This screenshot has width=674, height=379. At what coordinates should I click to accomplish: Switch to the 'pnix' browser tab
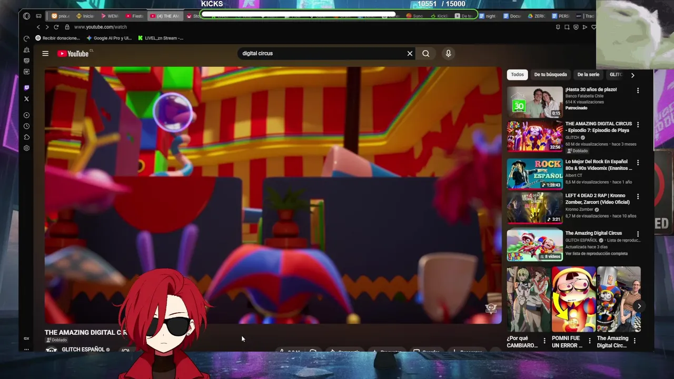[x=61, y=16]
